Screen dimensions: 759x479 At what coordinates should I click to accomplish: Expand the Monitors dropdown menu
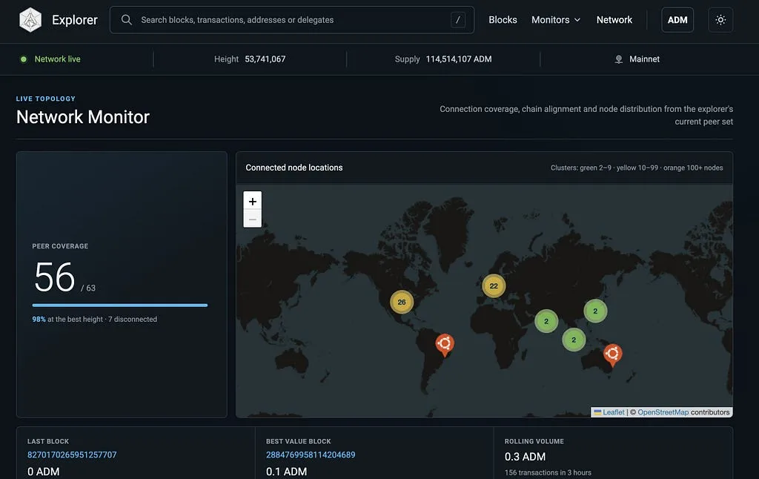(x=556, y=20)
